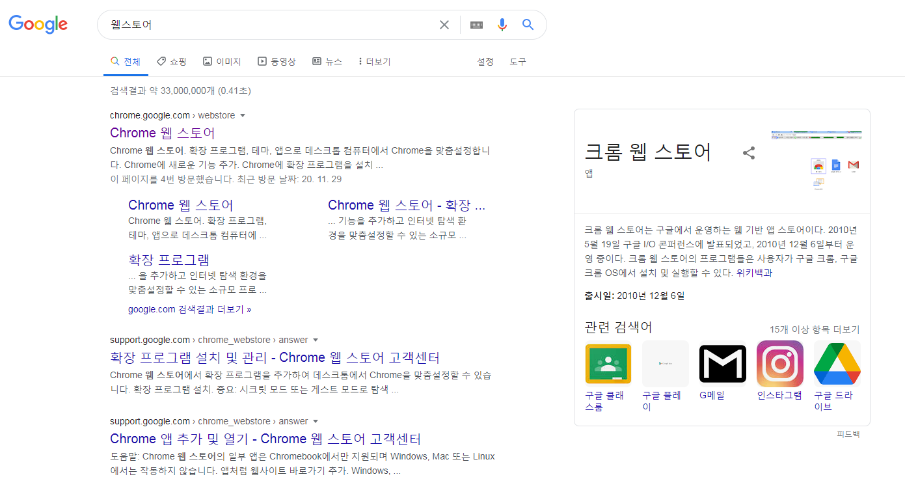Click the 인스타그램 label text
Screen dimensions: 905x479
tap(779, 395)
